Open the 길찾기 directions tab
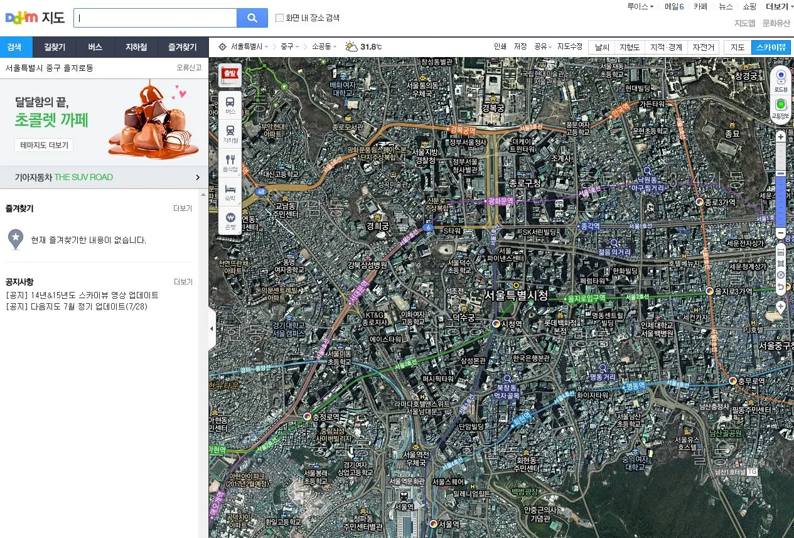 (55, 47)
